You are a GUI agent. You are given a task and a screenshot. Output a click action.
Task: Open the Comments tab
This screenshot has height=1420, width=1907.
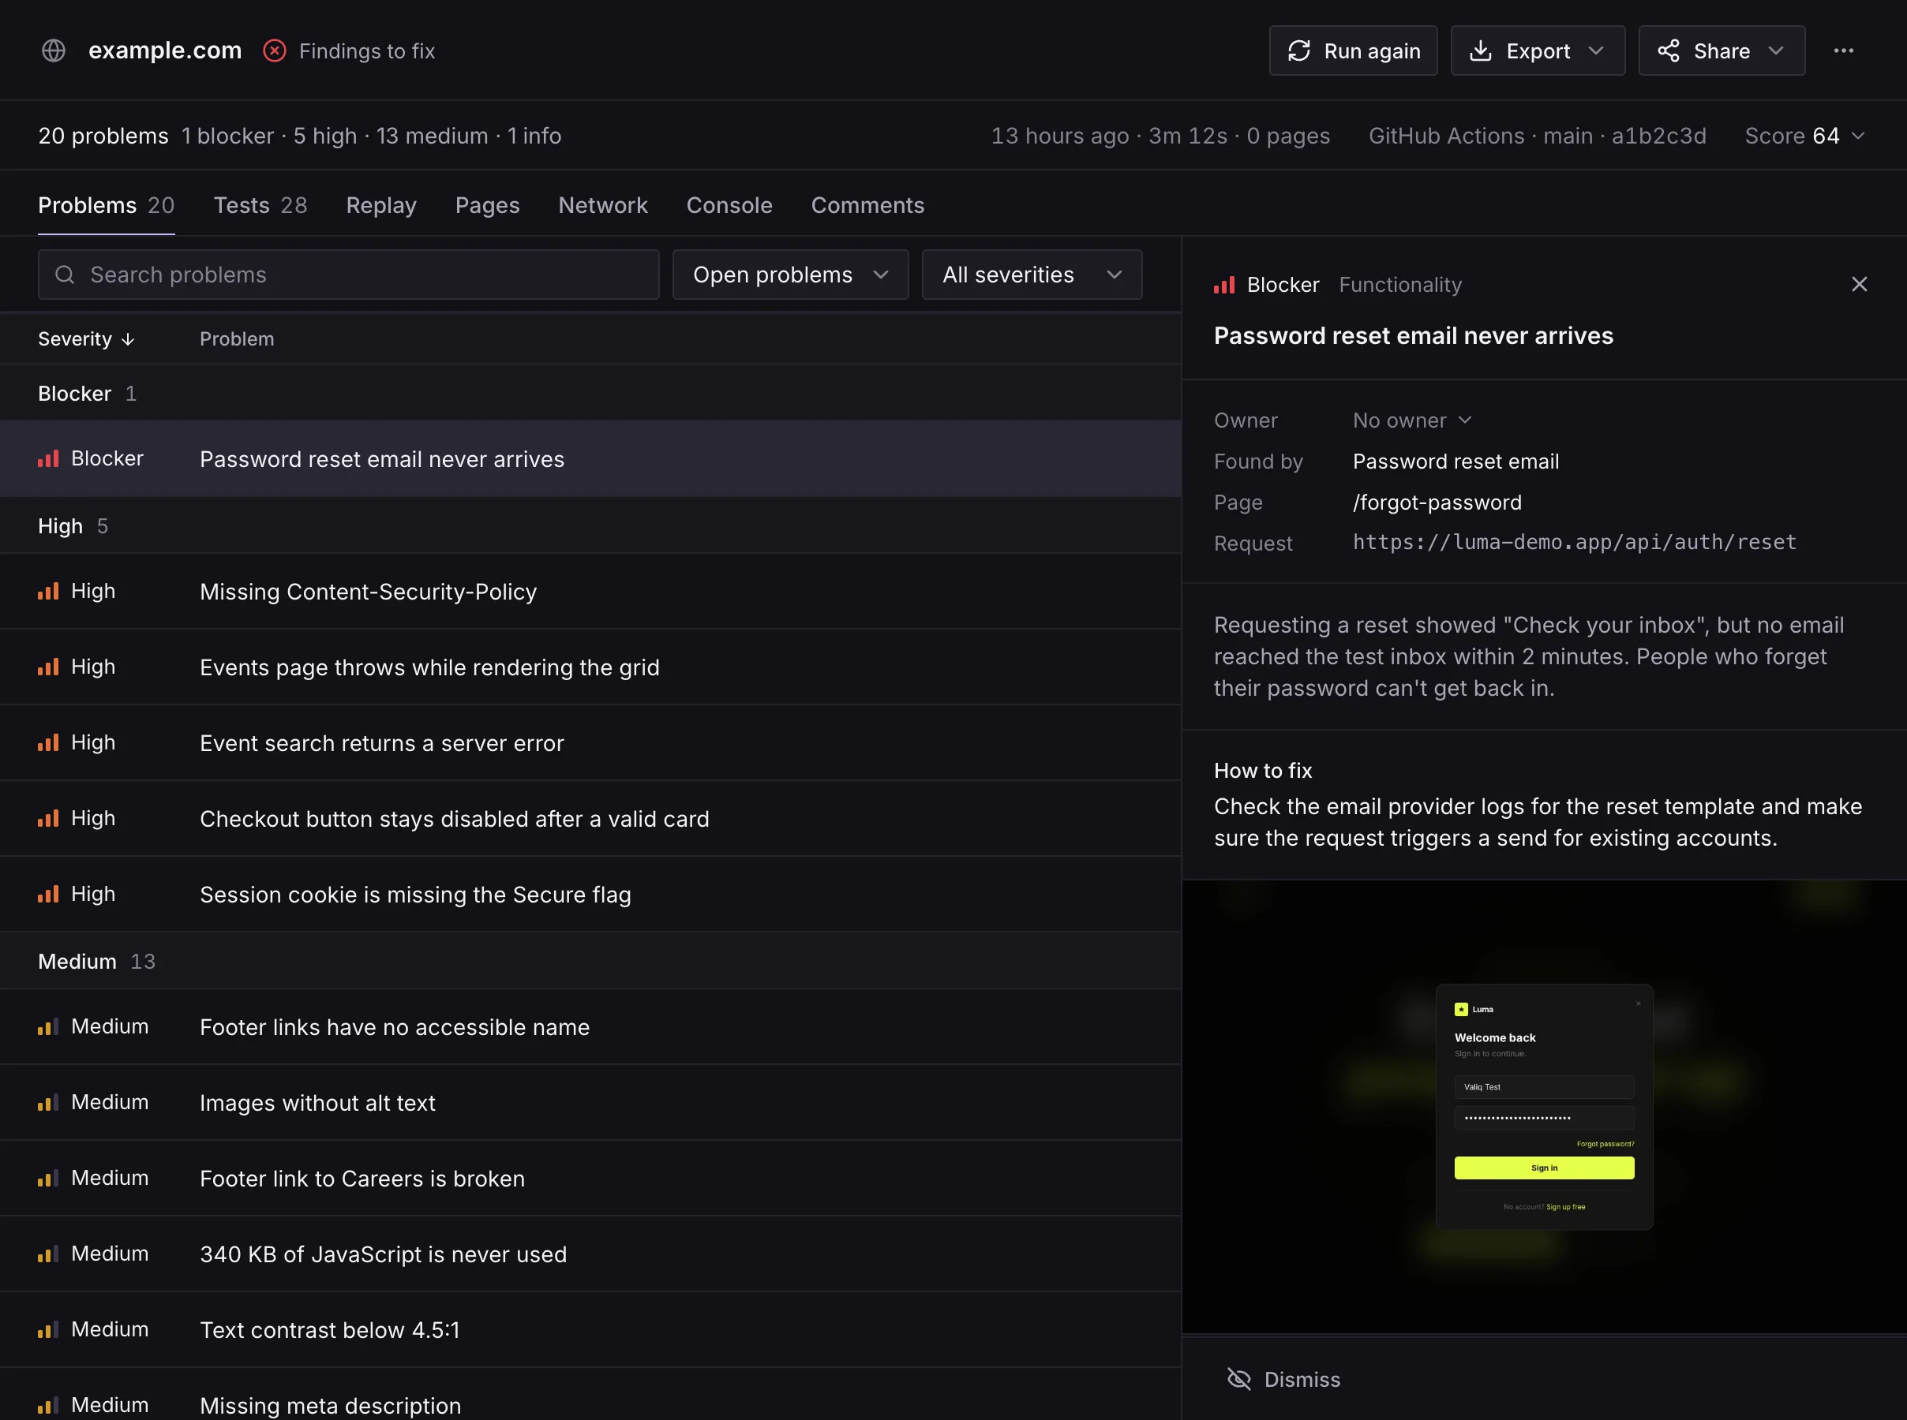pyautogui.click(x=867, y=205)
